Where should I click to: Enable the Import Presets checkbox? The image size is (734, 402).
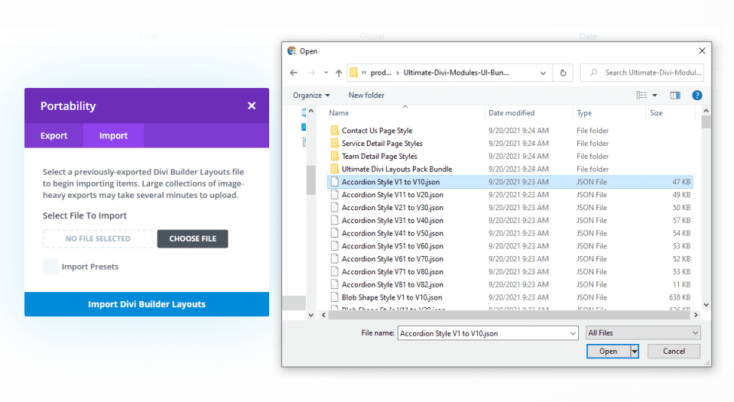click(x=50, y=266)
